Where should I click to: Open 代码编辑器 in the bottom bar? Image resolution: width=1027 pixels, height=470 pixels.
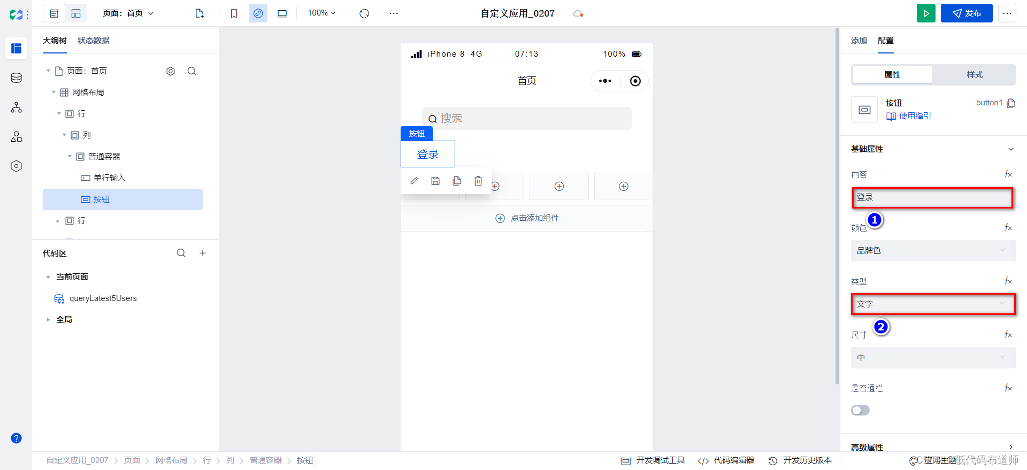(726, 460)
